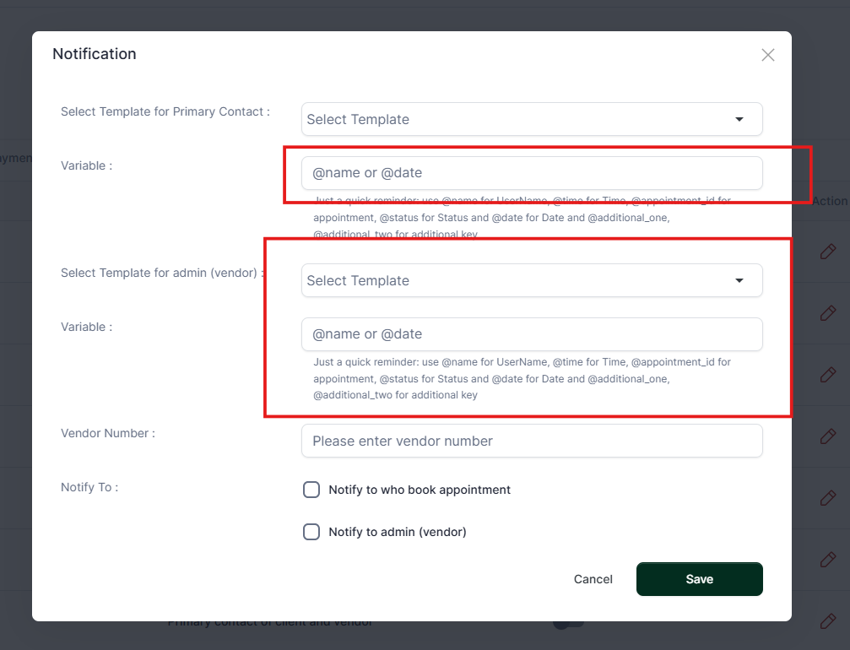Click the bottom-most pencil edit icon
Image resolution: width=850 pixels, height=650 pixels.
(827, 620)
